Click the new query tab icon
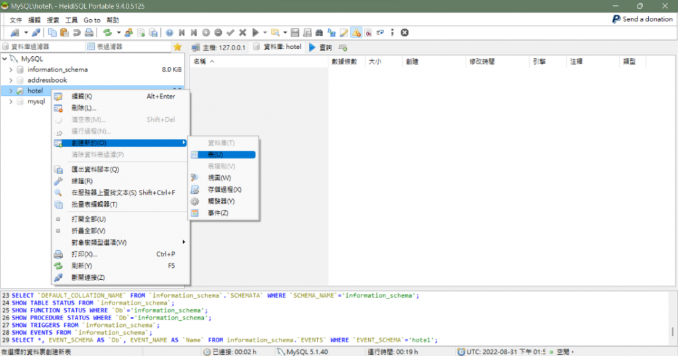Screen dimensions: 678x356 pos(343,48)
